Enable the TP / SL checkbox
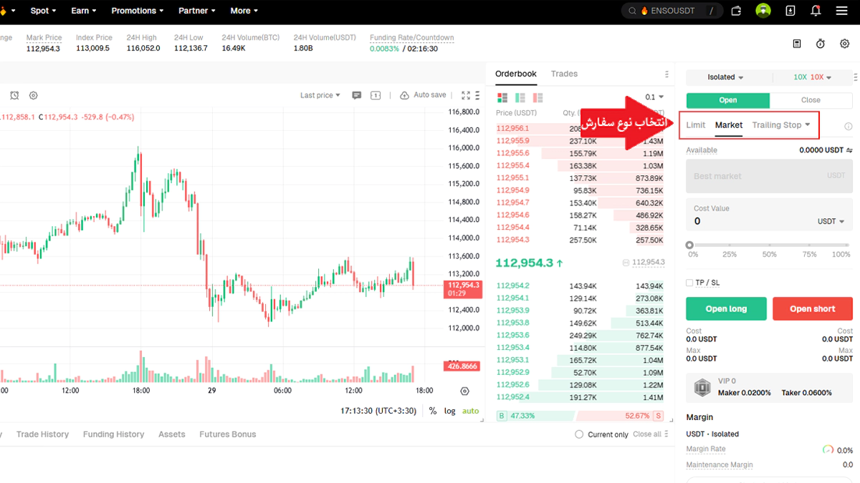Viewport: 860px width, 483px height. 689,283
